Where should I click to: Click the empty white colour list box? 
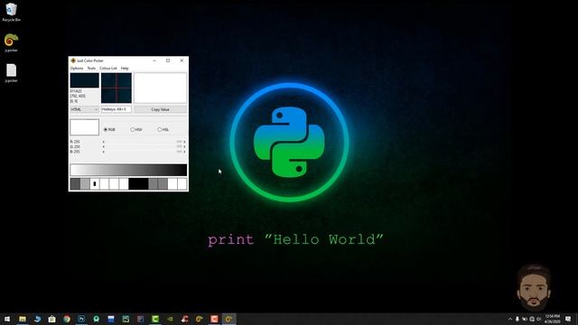(161, 88)
